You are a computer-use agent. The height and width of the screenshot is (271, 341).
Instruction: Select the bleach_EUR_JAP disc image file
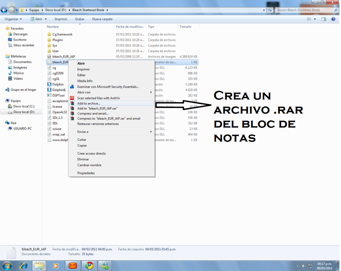point(64,57)
